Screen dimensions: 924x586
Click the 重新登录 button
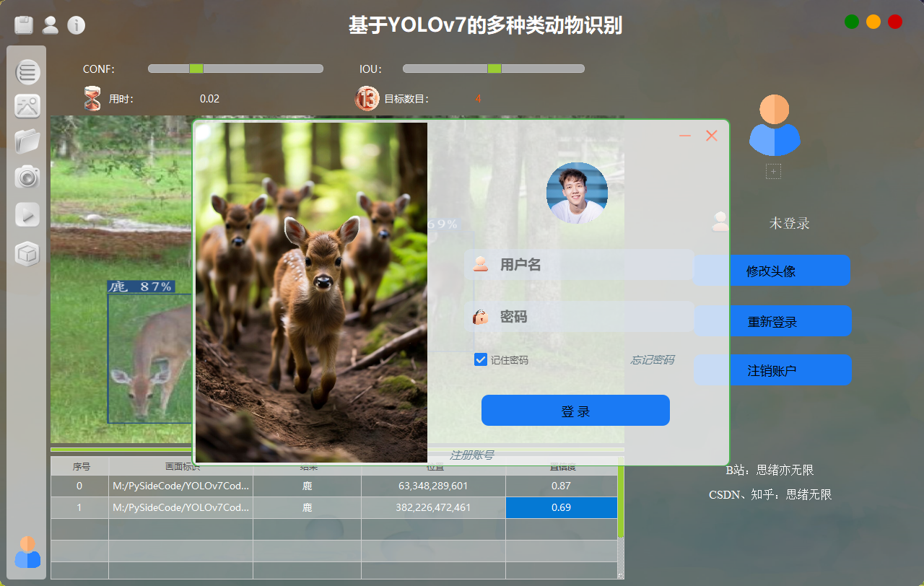click(x=772, y=321)
